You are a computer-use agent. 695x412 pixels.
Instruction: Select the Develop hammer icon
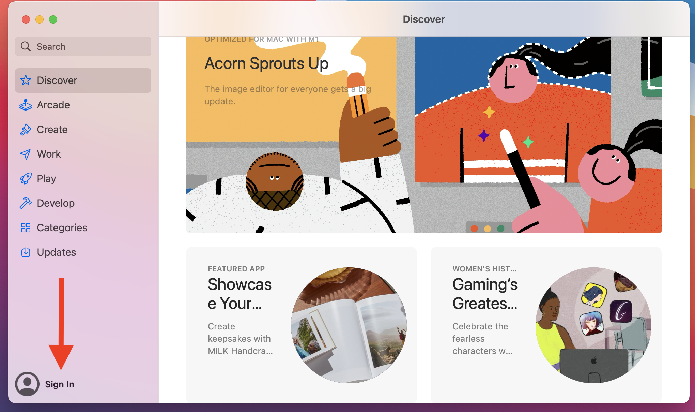pyautogui.click(x=26, y=203)
